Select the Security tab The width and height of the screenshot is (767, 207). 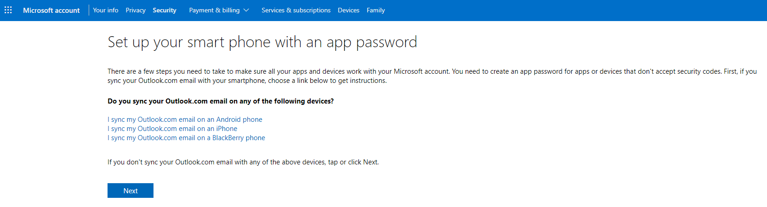point(165,10)
